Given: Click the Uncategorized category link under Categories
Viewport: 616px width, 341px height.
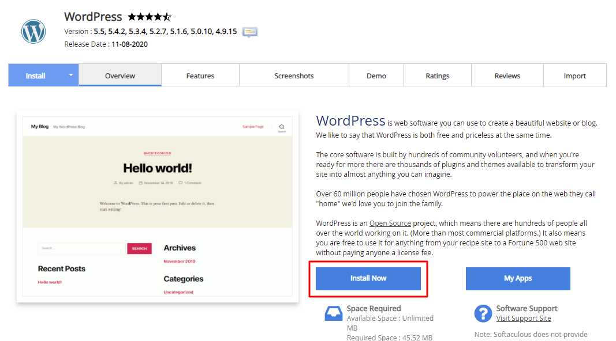Looking at the screenshot, I should 178,292.
